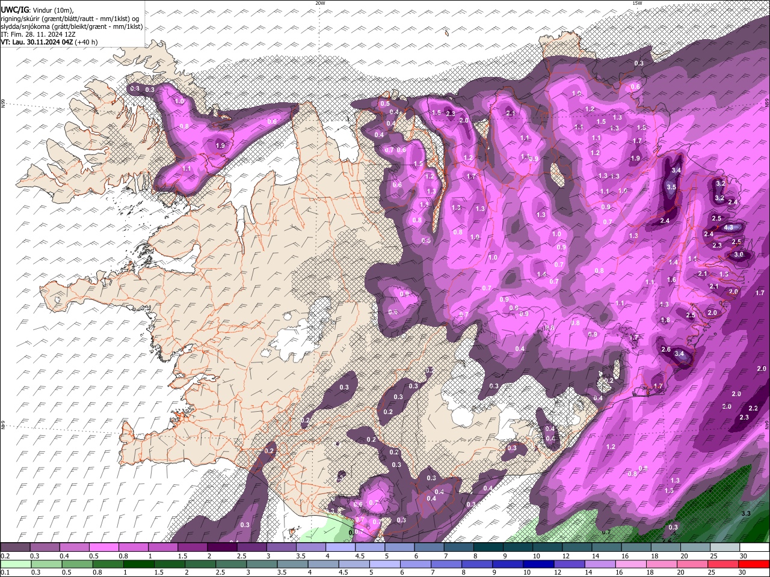Image resolution: width=770 pixels, height=577 pixels.
Task: Pick bottom scale swatch starting at 2
Action: coord(200,564)
